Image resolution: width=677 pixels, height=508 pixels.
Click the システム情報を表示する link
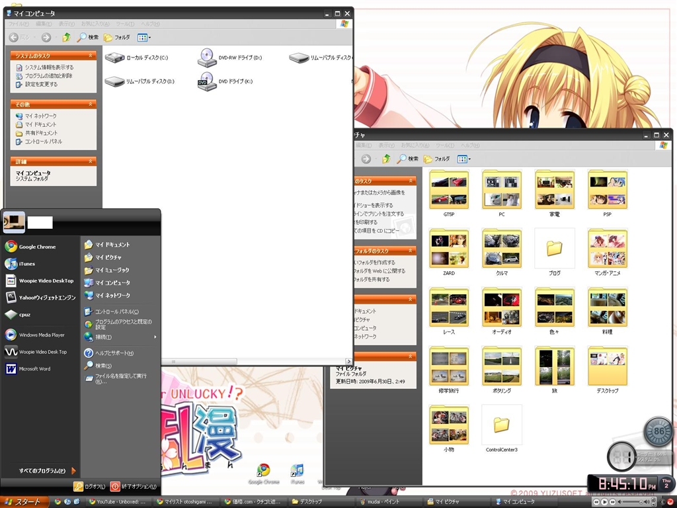click(x=49, y=67)
